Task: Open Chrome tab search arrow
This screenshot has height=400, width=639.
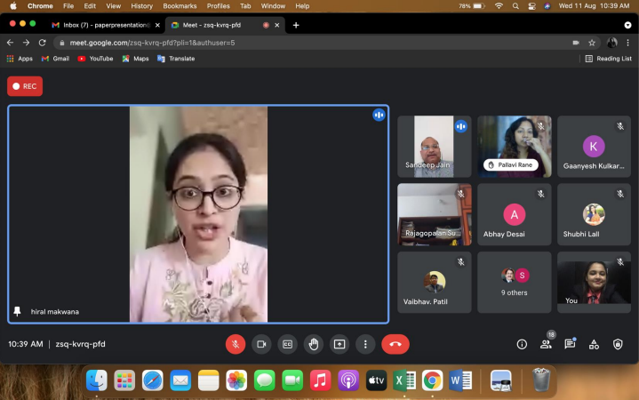Action: click(x=627, y=25)
